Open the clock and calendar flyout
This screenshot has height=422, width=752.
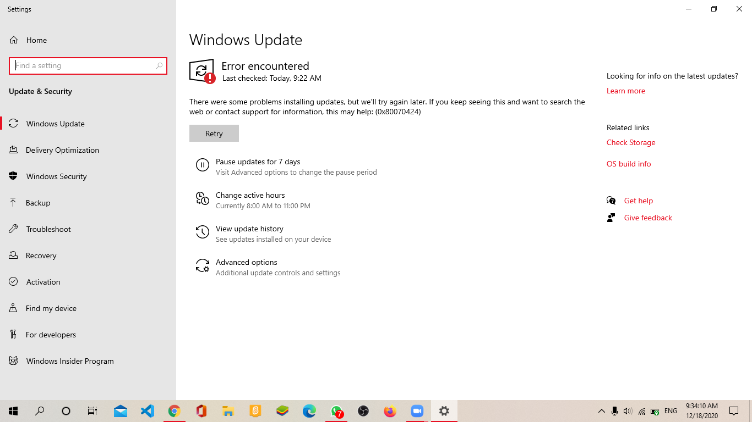tap(701, 411)
